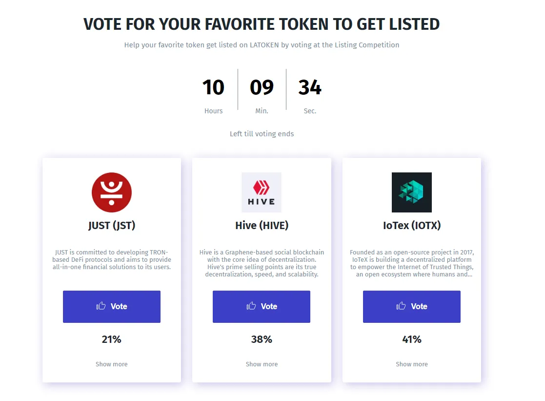545x401 pixels.
Task: Click the IoTeX truncated description text
Action: 412,263
